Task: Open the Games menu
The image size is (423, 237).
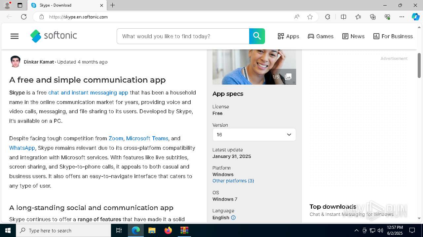Action: click(x=321, y=36)
